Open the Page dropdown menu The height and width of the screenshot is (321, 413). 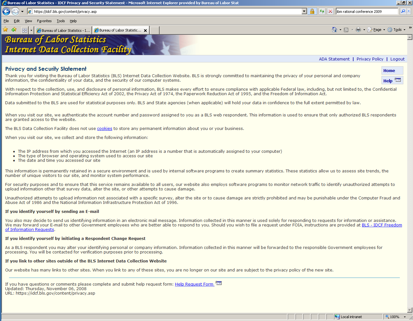pos(376,30)
